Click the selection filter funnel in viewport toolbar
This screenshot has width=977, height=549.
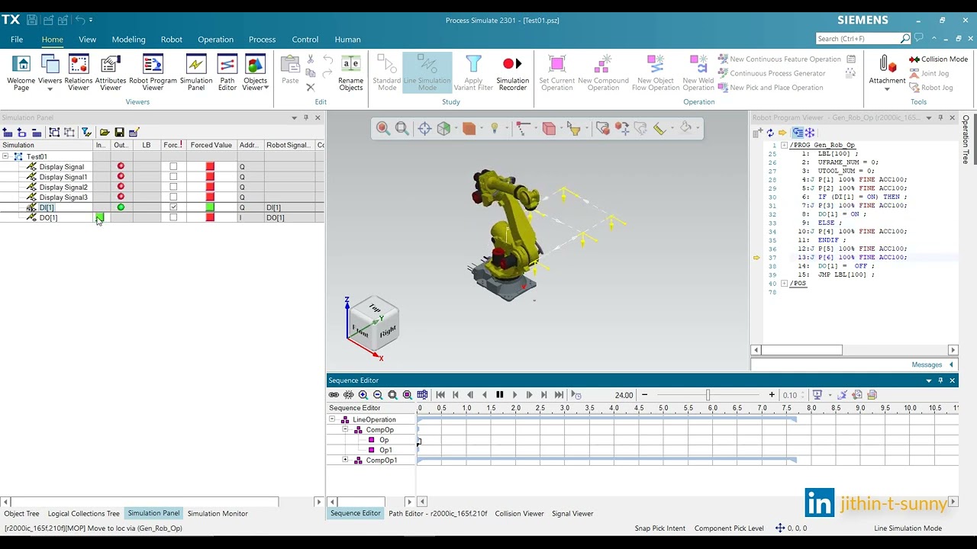click(x=574, y=129)
